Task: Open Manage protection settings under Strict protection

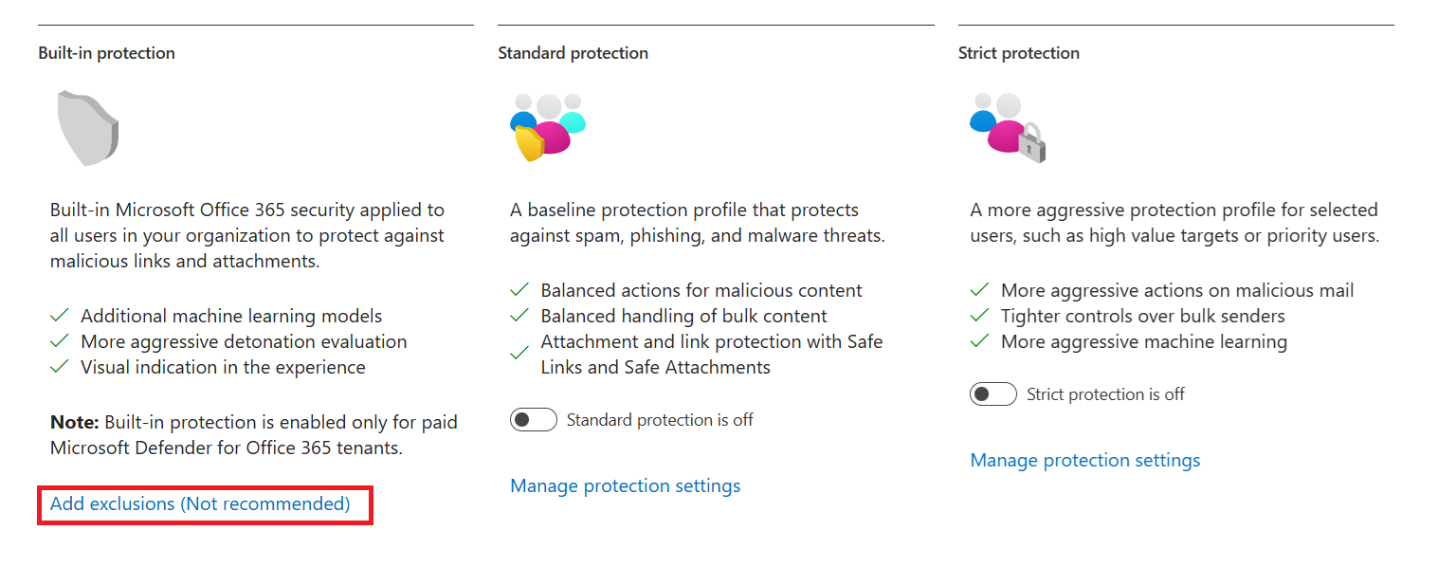Action: point(1084,460)
